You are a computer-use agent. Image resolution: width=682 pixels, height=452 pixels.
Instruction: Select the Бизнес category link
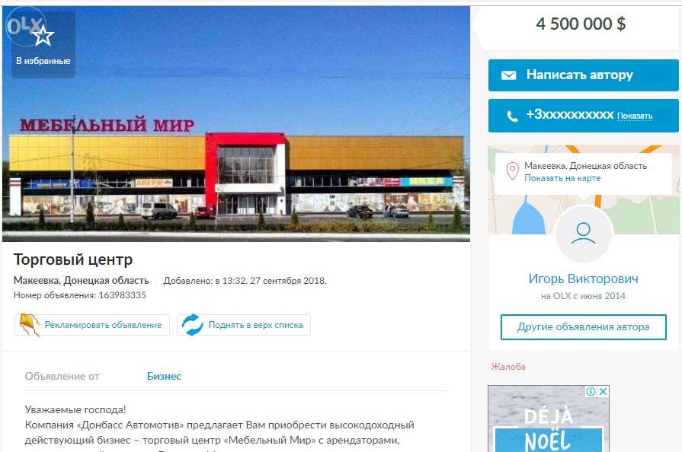tap(164, 376)
